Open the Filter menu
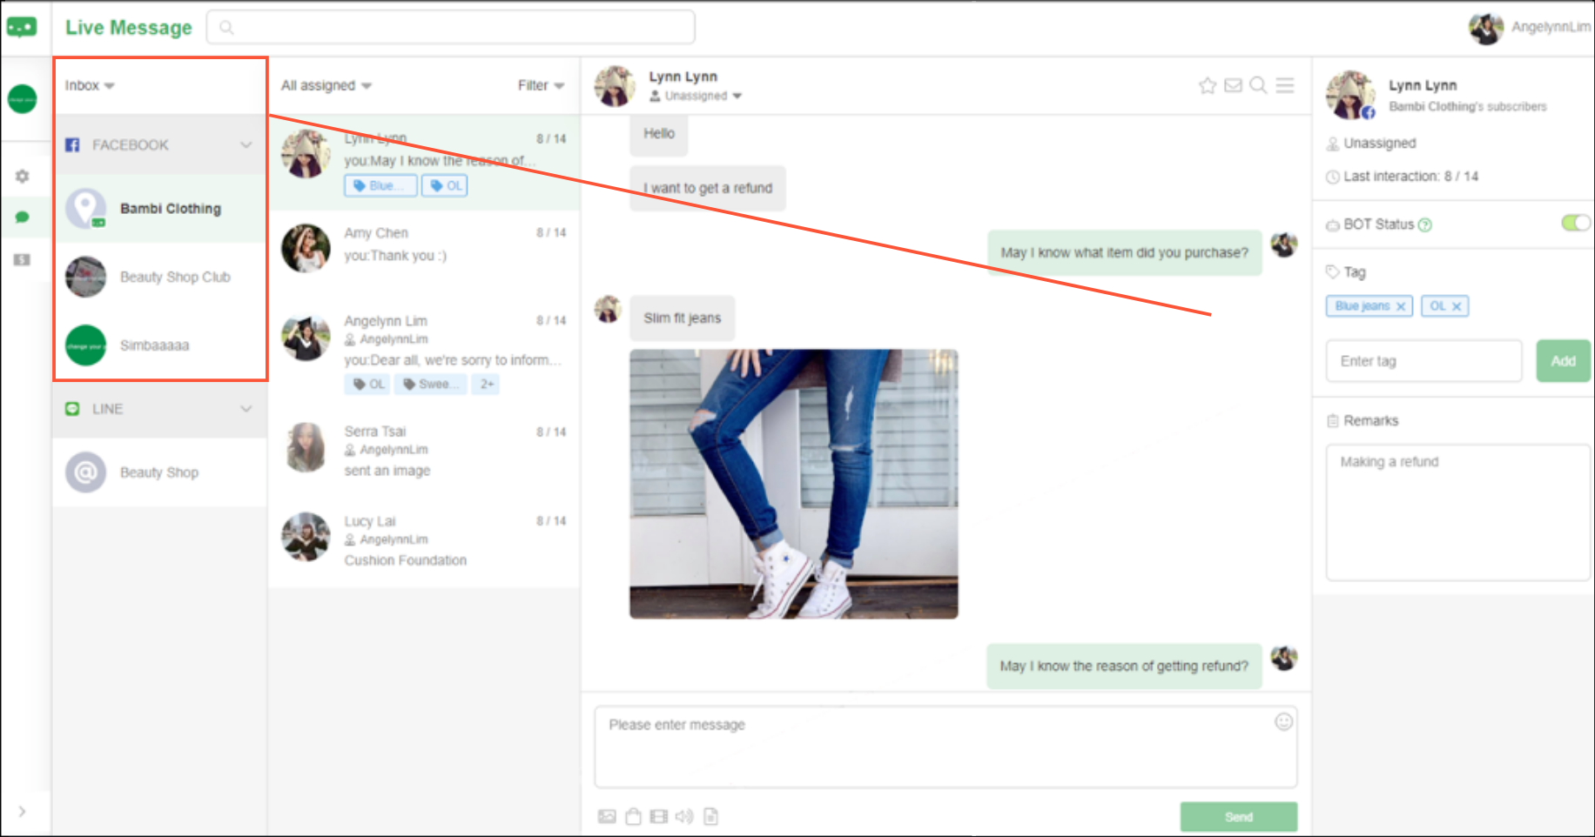The width and height of the screenshot is (1595, 837). 541,85
